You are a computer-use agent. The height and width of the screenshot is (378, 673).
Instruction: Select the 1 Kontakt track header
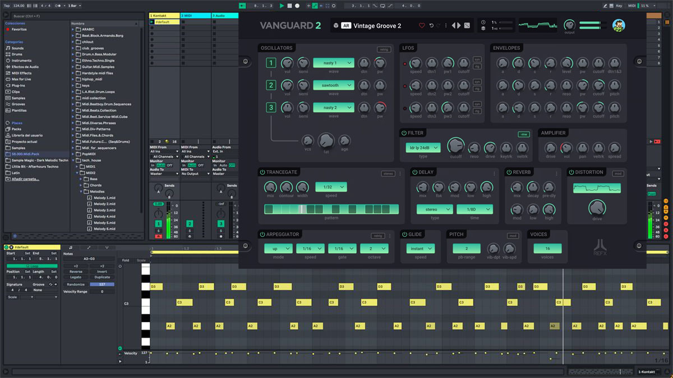(164, 16)
